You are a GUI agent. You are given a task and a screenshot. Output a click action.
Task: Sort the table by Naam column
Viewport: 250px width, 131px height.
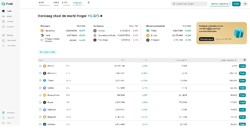pyautogui.click(x=41, y=60)
